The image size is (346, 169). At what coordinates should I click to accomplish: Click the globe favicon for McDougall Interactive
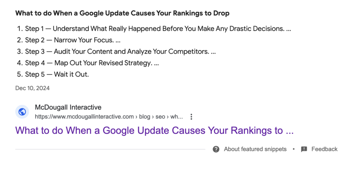[x=22, y=112]
